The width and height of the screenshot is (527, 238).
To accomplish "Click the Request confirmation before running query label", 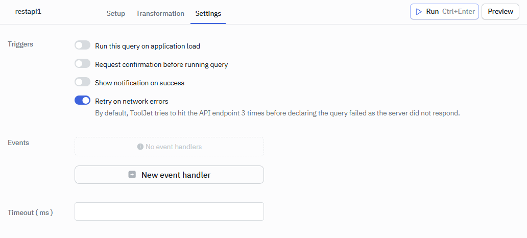I will click(x=161, y=64).
